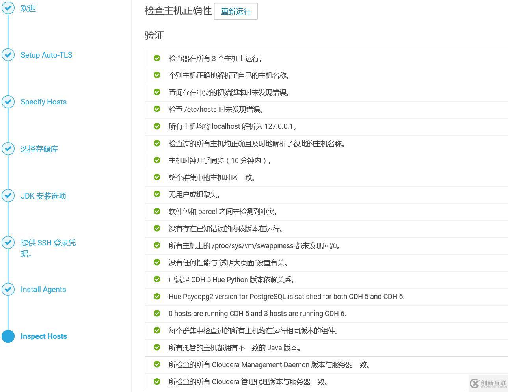Select text 检查 /etc/hosts 时未发现错误。

216,110
